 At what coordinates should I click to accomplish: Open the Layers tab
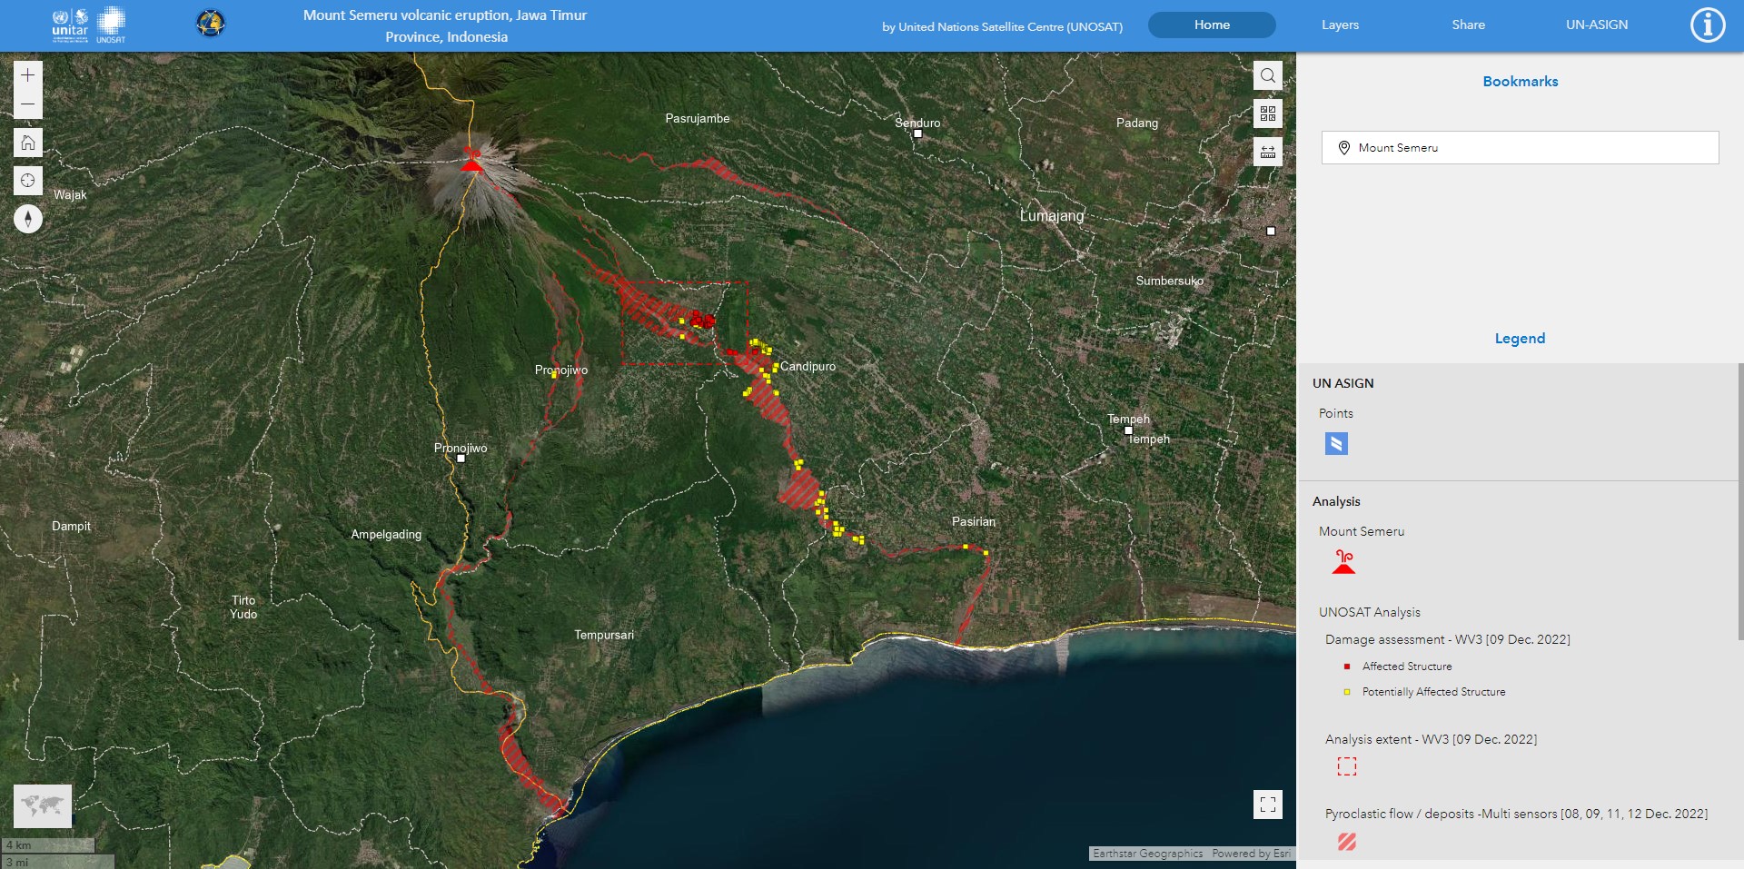1340,25
